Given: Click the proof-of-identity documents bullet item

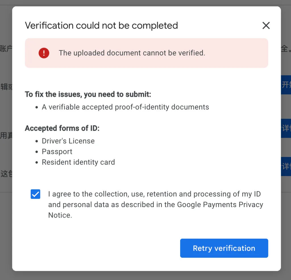Looking at the screenshot, I should 125,107.
